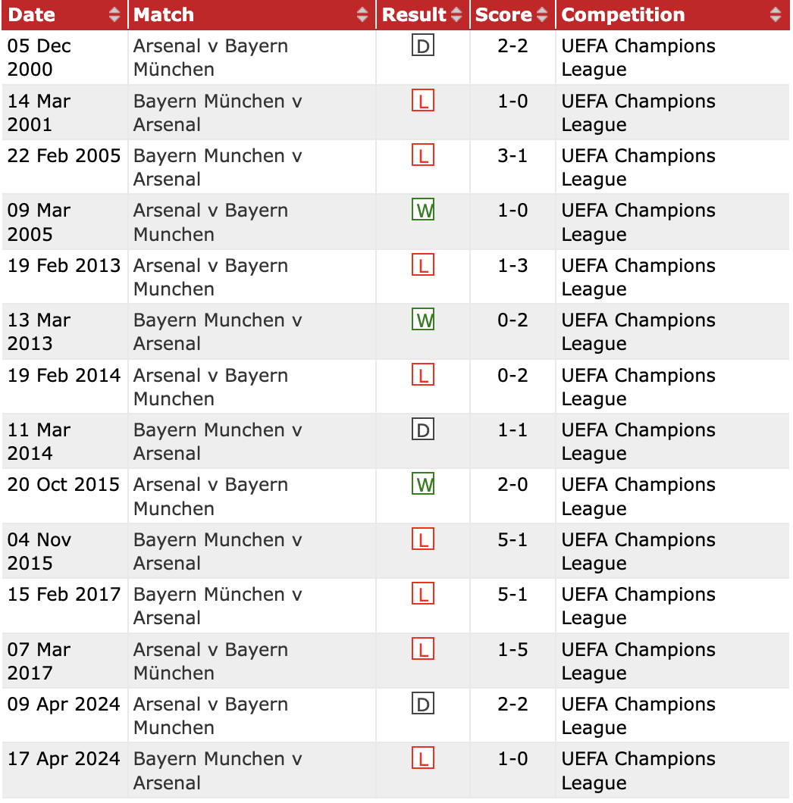Click the D result badge for 11 Mar 2014

point(422,430)
